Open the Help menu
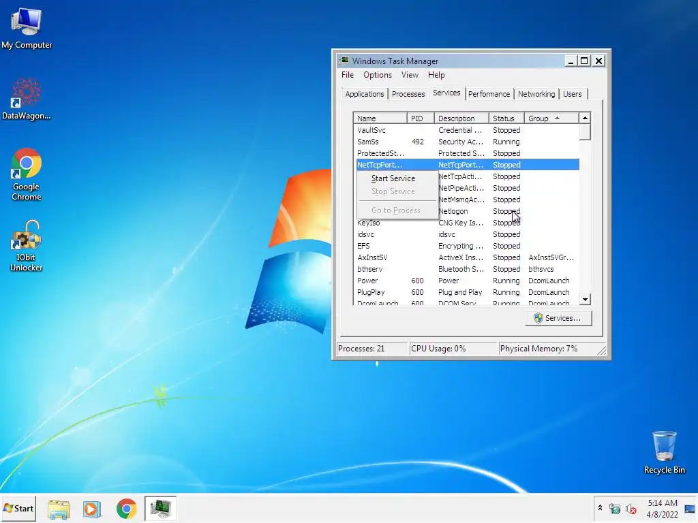Screen dimensions: 698x523 [436, 75]
